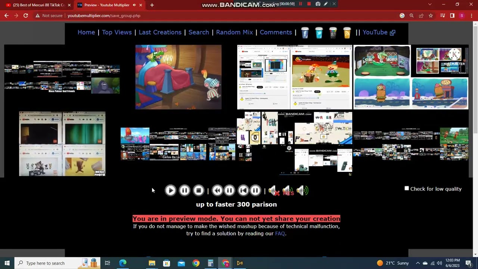This screenshot has height=269, width=478.
Task: Open the system volume control
Action: tap(440, 263)
